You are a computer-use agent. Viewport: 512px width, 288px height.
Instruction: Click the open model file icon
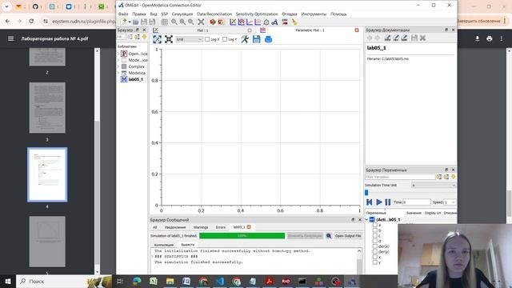coord(135,22)
